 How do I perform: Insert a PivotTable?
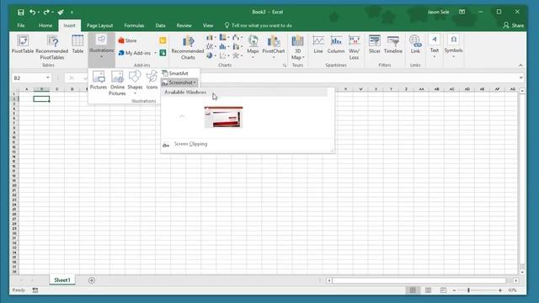tap(23, 45)
